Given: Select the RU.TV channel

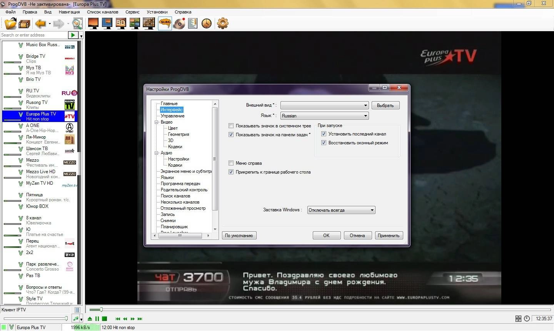Looking at the screenshot, I should [40, 93].
